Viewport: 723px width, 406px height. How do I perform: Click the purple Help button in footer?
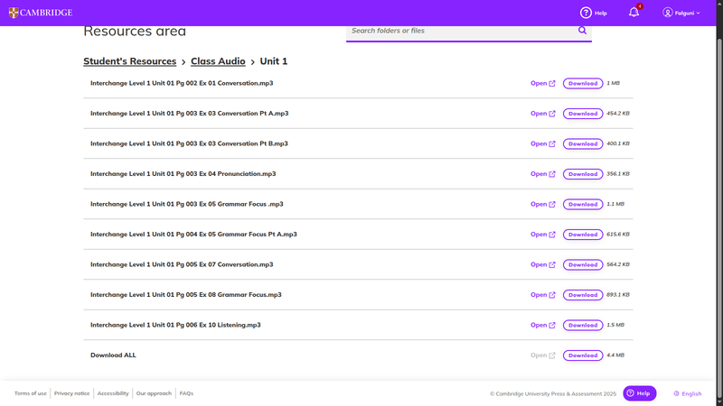pyautogui.click(x=640, y=393)
